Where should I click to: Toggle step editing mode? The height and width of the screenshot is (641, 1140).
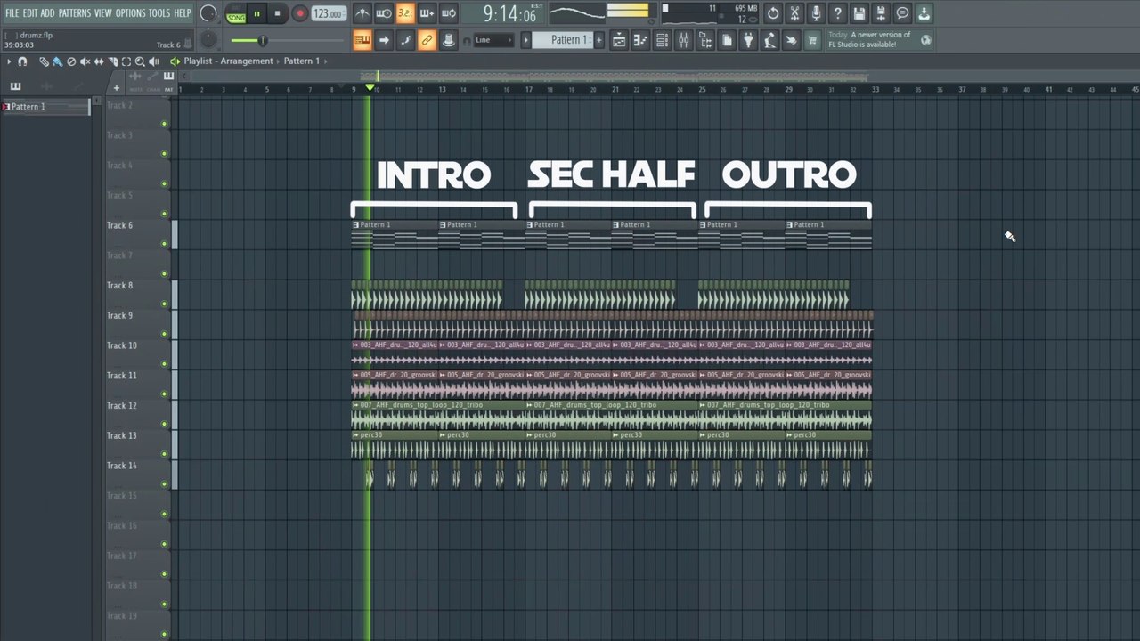click(x=405, y=40)
